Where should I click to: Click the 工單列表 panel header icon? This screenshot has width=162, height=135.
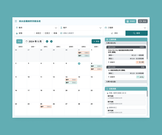point(107,39)
